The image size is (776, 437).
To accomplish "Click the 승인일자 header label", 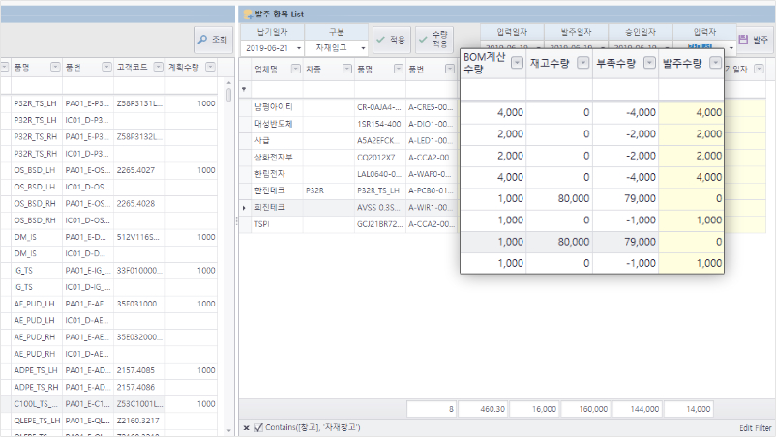I will tap(641, 32).
